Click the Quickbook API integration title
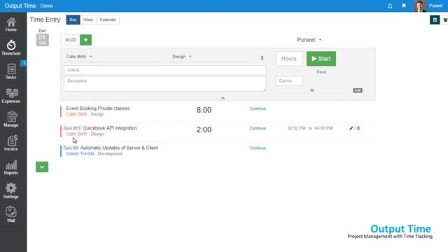Screen dimensions: 448x252 point(110,128)
